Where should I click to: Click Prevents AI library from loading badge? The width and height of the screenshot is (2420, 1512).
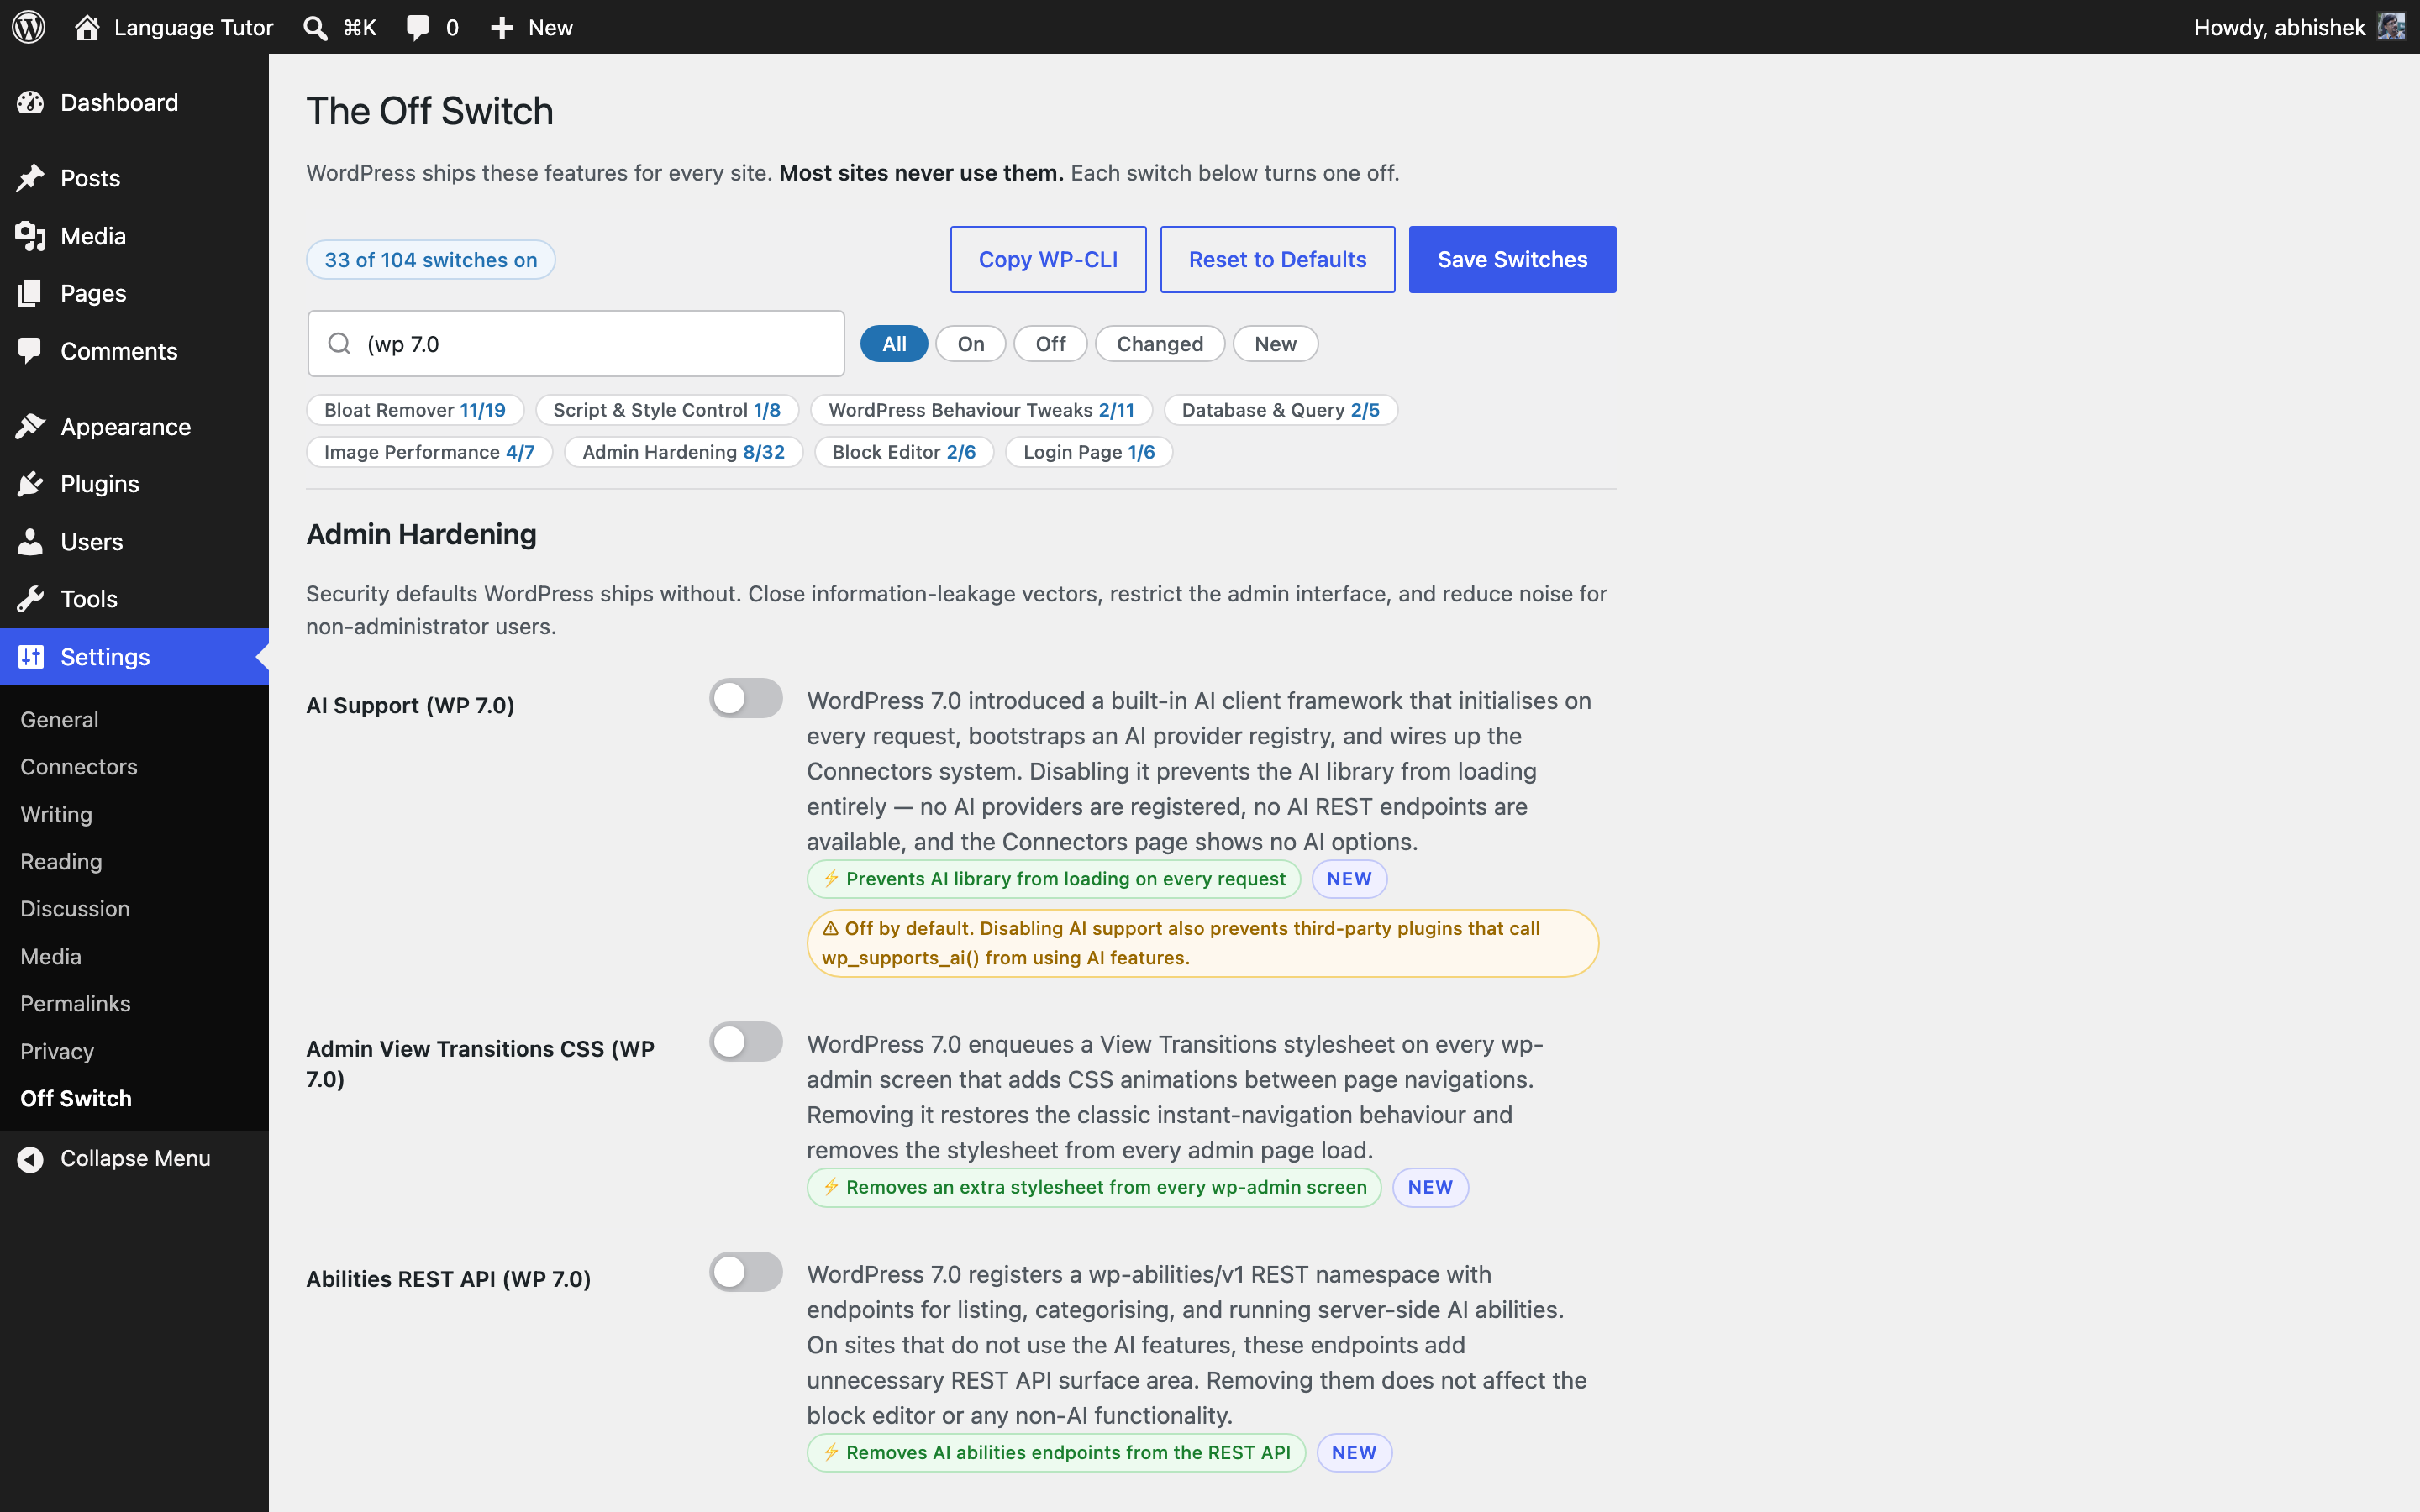click(1054, 879)
